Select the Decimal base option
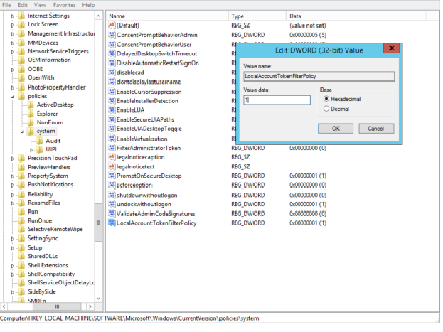Screen dimensions: 443x332 [326, 109]
